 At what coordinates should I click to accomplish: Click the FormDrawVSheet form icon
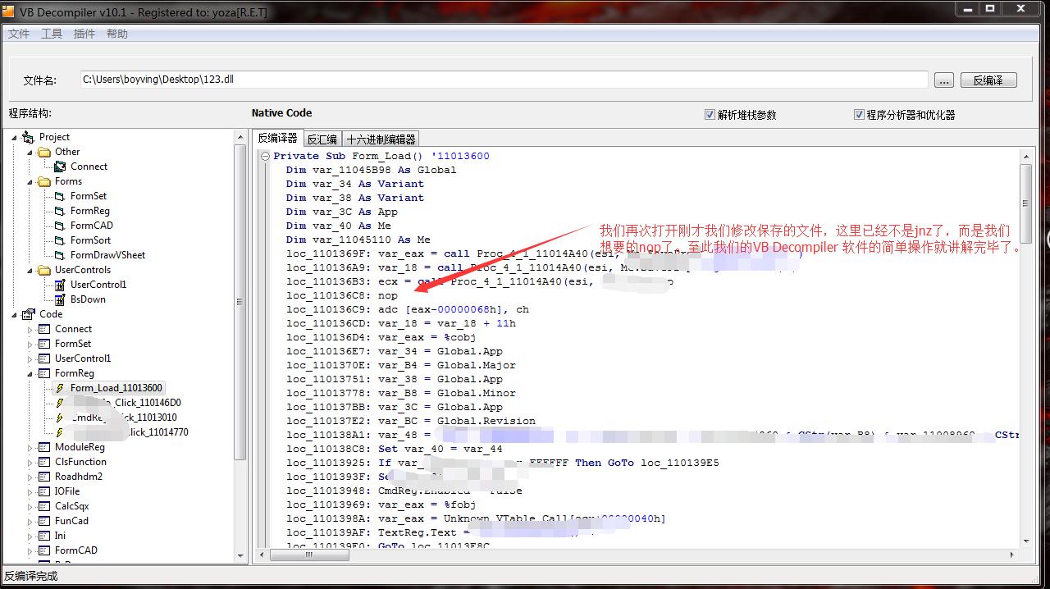[x=59, y=255]
